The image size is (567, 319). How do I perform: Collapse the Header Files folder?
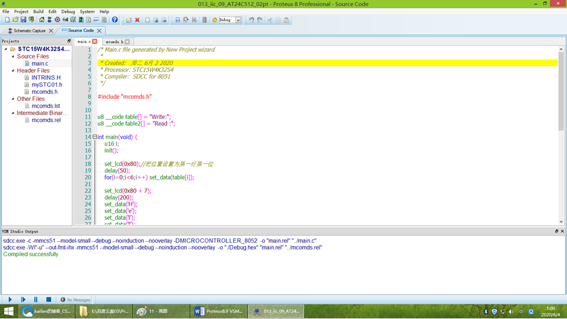pyautogui.click(x=13, y=71)
